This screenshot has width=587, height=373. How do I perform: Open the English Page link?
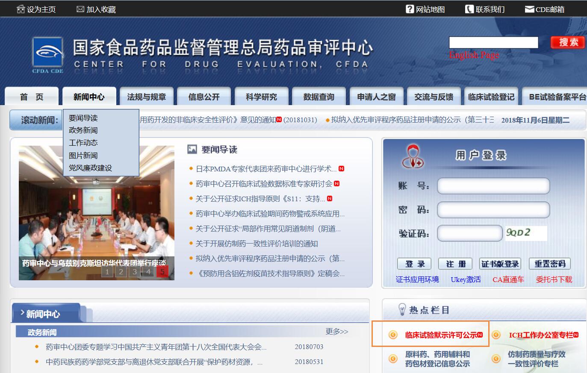point(474,55)
